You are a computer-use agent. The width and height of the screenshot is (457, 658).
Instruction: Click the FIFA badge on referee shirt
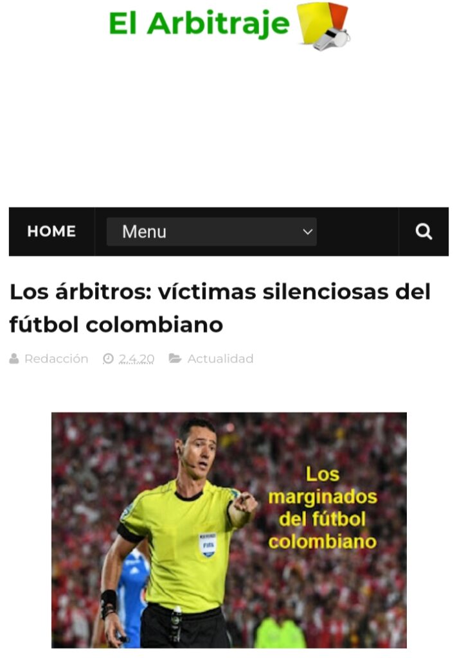click(208, 545)
